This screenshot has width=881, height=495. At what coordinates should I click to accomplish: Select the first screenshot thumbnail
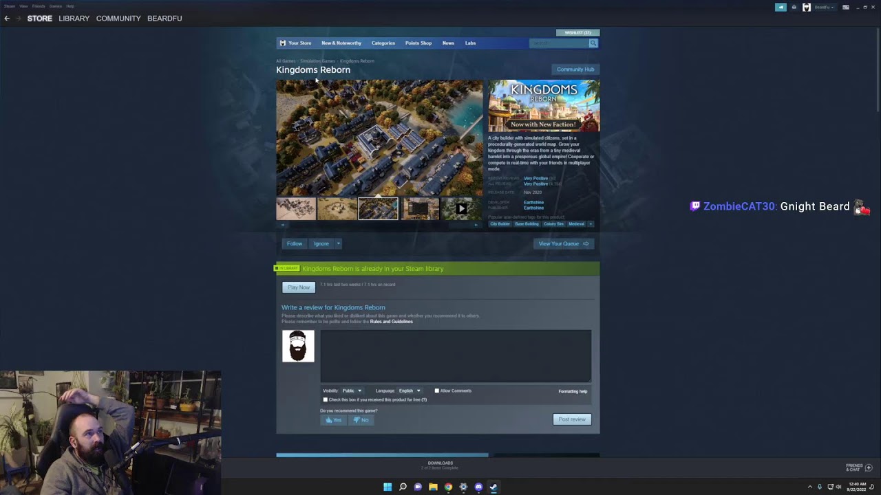pyautogui.click(x=296, y=208)
